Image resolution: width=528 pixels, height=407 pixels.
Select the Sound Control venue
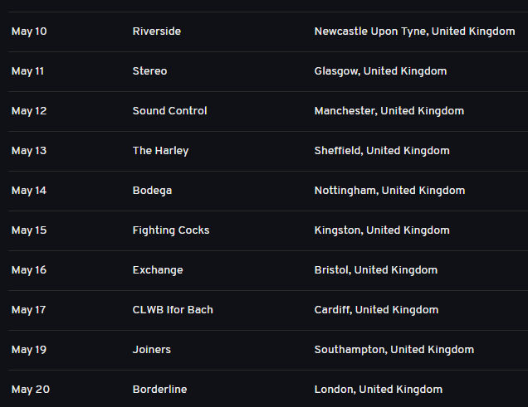tap(169, 111)
